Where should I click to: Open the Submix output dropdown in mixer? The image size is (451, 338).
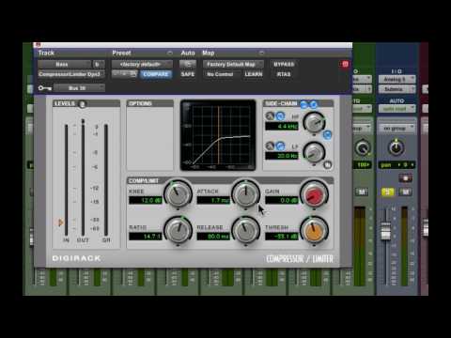[x=397, y=89]
